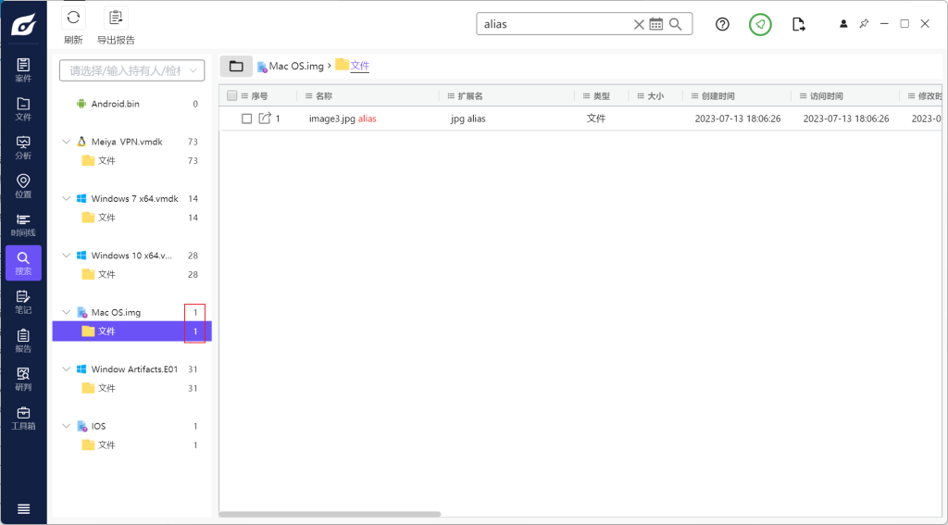Collapse the Window Artifacts.E01 tree node
The height and width of the screenshot is (525, 948).
click(66, 369)
